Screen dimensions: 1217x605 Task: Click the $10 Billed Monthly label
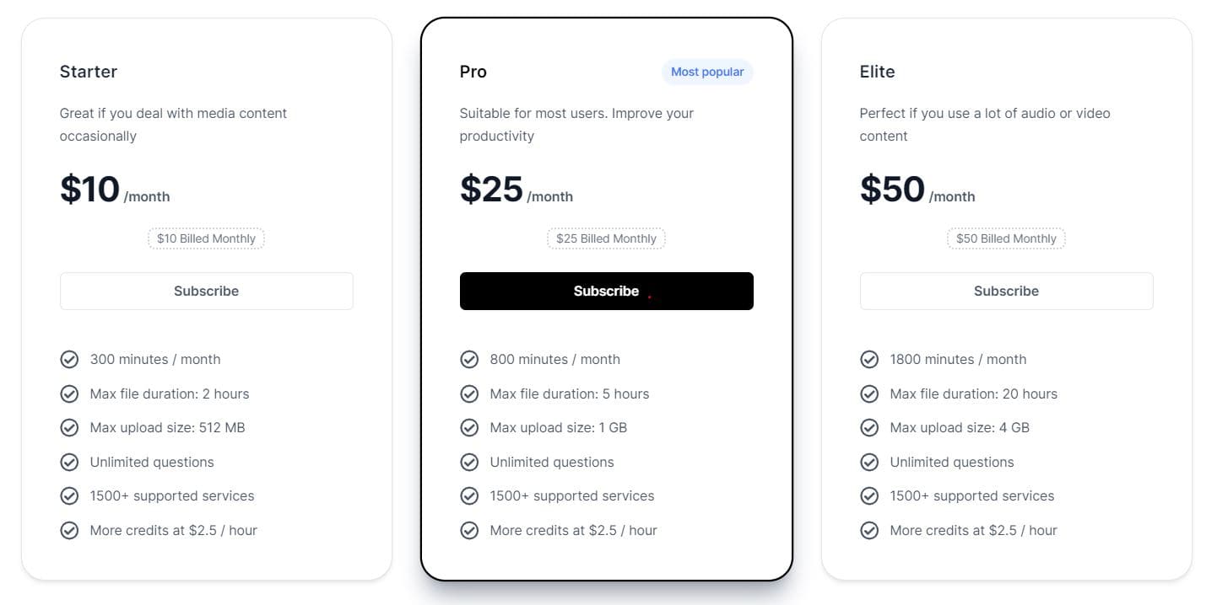point(206,239)
